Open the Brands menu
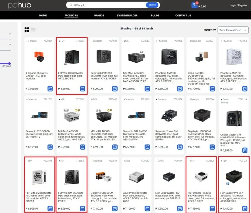 tap(99, 16)
